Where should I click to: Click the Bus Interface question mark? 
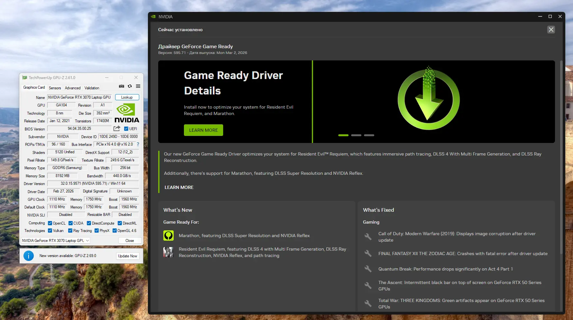(x=138, y=144)
